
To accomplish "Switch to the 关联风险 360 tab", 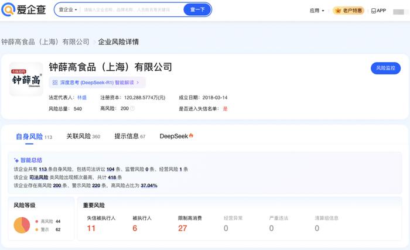I will click(x=83, y=136).
